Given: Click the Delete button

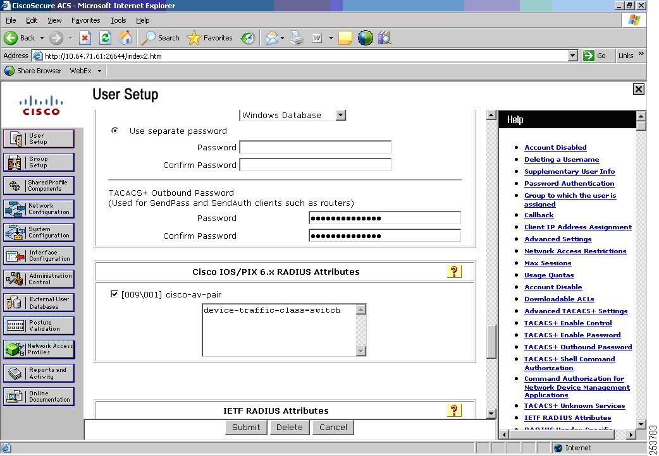Looking at the screenshot, I should [289, 427].
